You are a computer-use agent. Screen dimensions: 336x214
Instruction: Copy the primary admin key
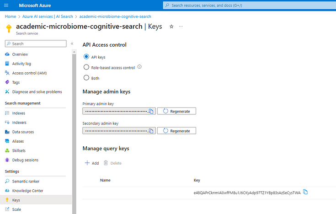151,111
